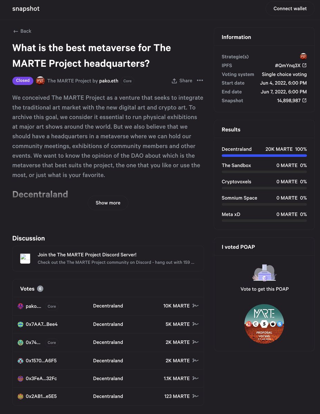Screen dimensions: 320x414
Task: Click 'Jun 4, 2022, 6:00 PM' start date
Action: click(x=283, y=83)
